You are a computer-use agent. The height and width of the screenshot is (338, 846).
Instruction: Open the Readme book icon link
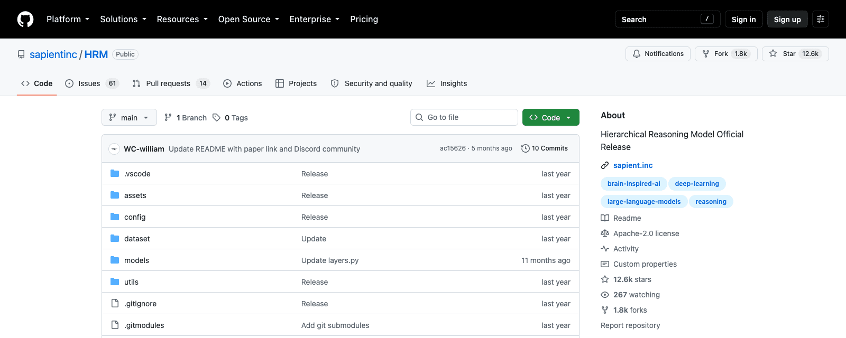click(605, 218)
